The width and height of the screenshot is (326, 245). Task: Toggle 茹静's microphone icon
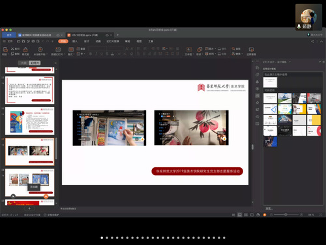(299, 26)
